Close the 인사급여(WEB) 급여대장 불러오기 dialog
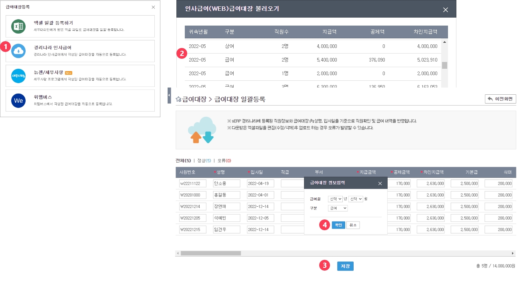 (445, 10)
